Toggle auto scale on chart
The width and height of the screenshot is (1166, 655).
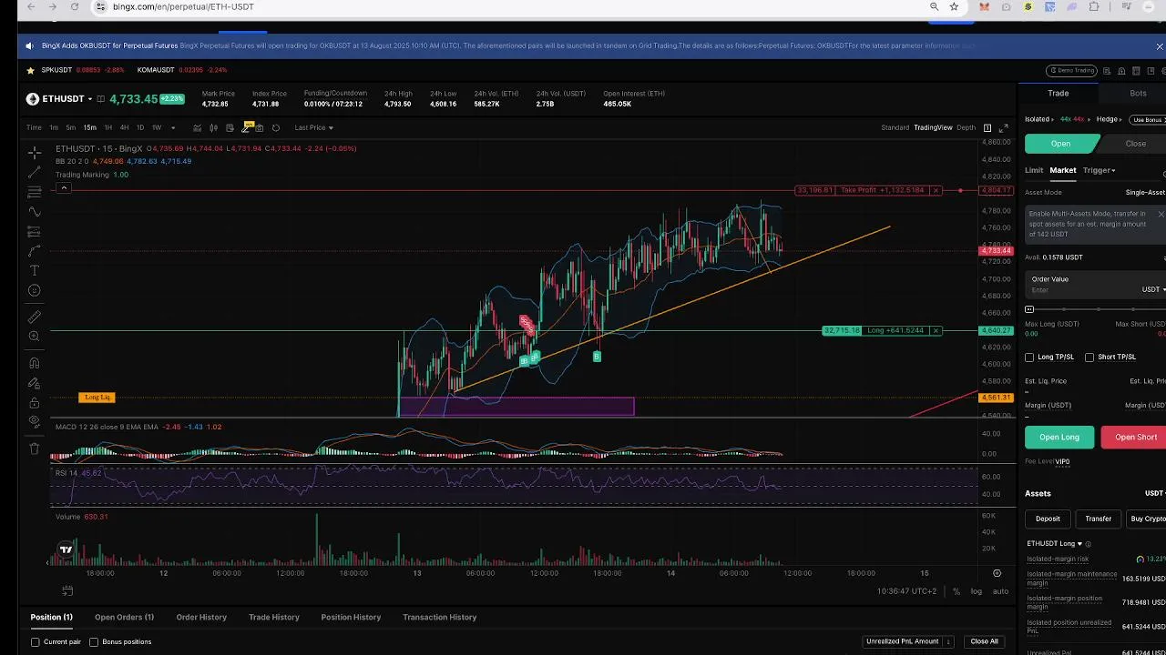1000,591
